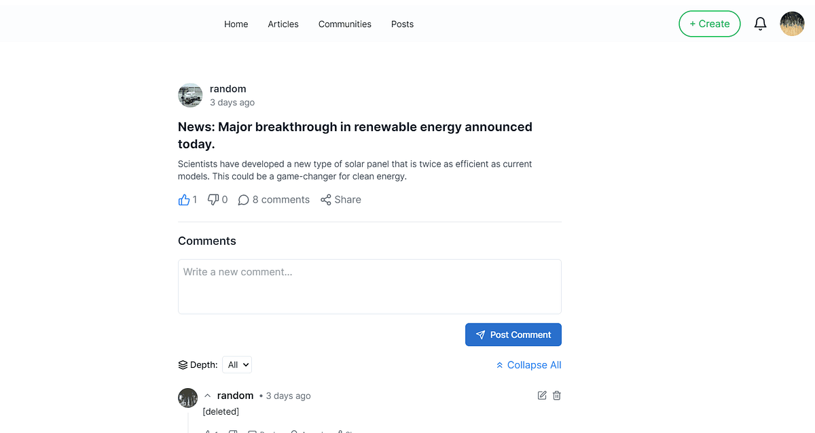Navigate to the Posts section
The width and height of the screenshot is (815, 433).
click(x=402, y=24)
